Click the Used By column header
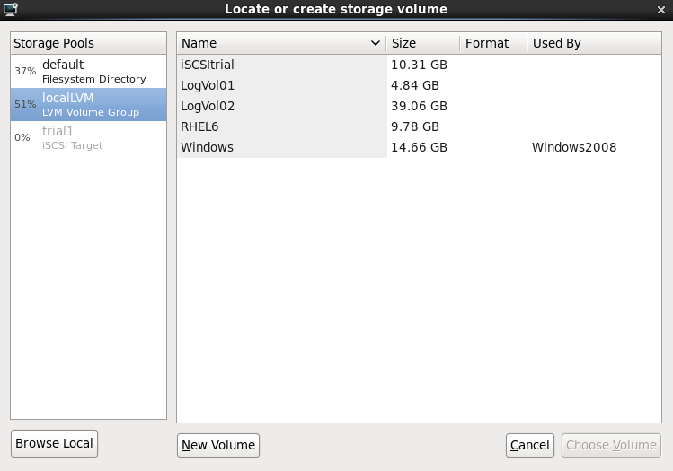 [593, 43]
